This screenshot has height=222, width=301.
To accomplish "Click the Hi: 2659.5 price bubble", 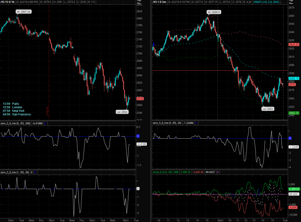I will point(214,12).
